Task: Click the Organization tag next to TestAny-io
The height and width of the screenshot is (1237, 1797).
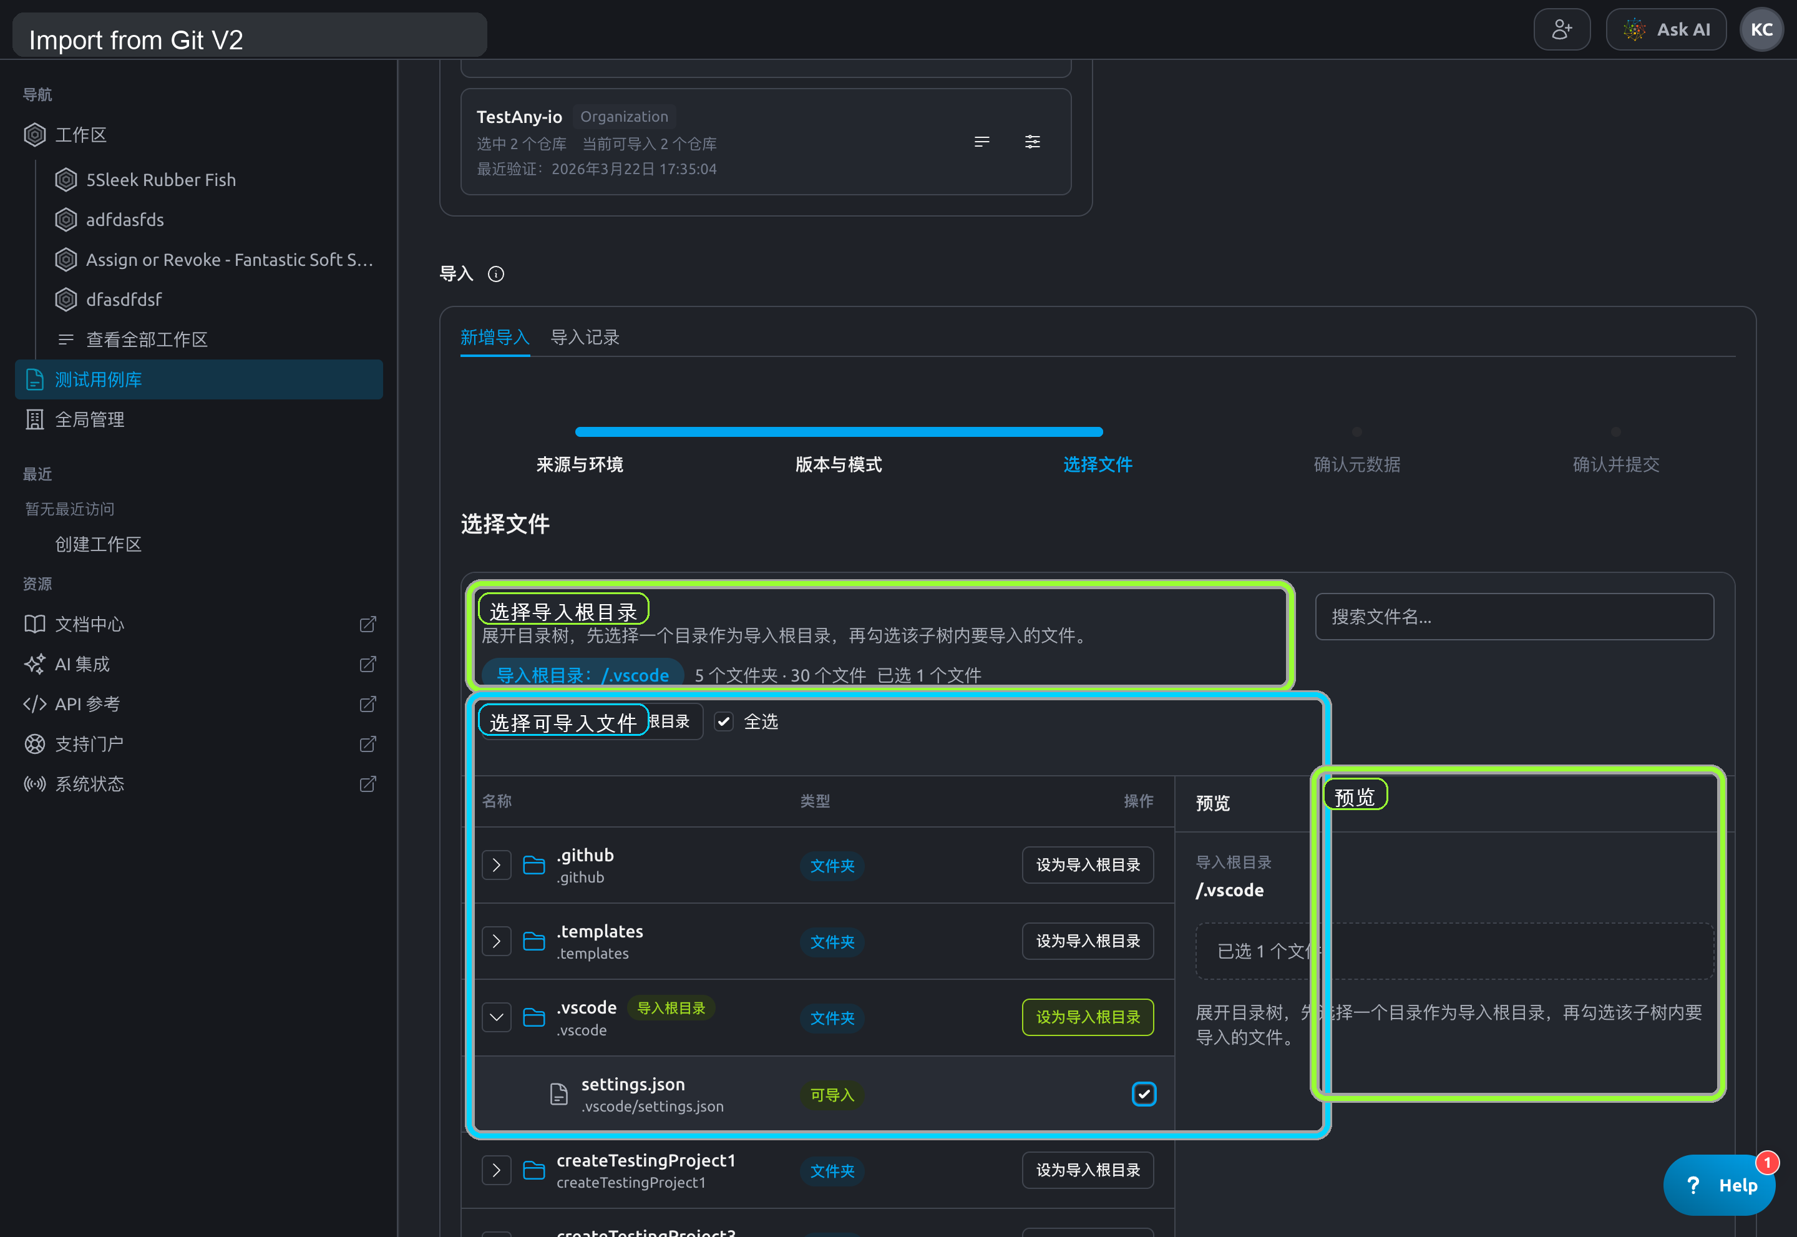Action: (x=624, y=116)
